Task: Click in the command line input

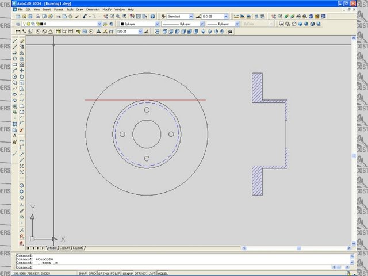Action: (172, 267)
